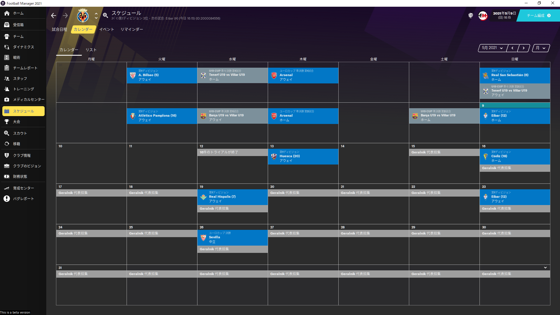560x315 pixels.
Task: Open the 受信箱 inbox icon
Action: [x=7, y=25]
